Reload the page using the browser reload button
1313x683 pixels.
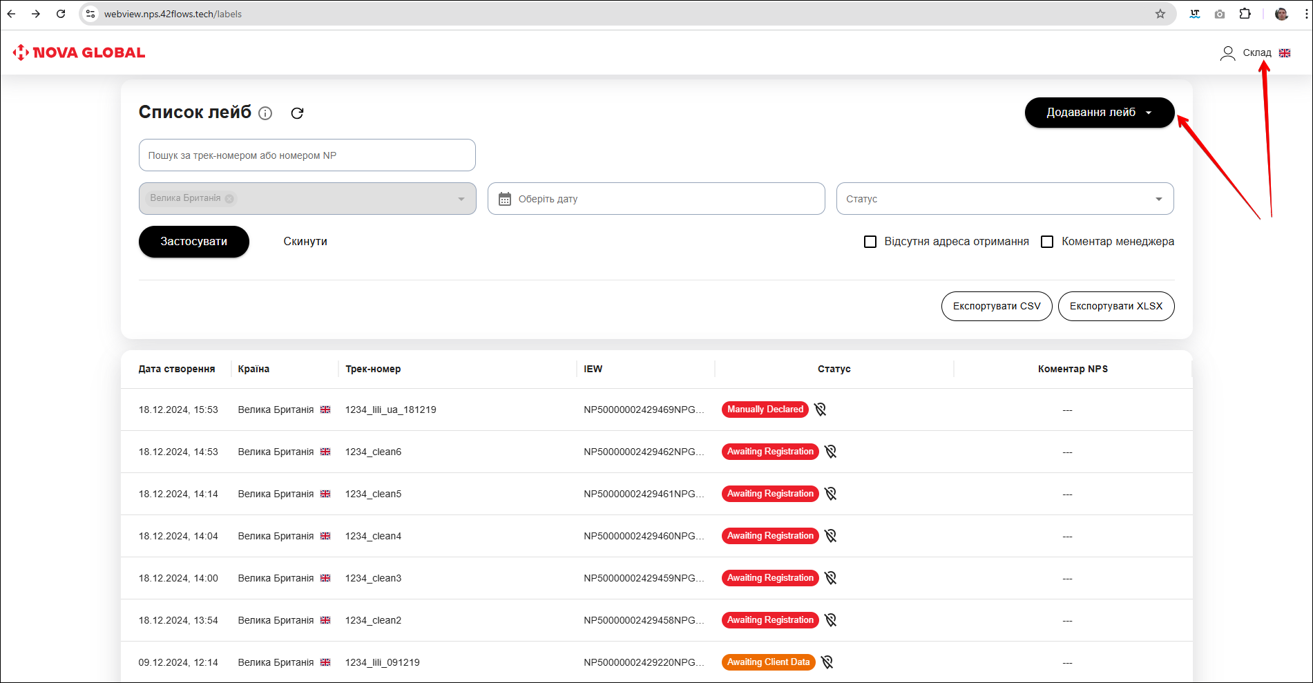[x=61, y=14]
